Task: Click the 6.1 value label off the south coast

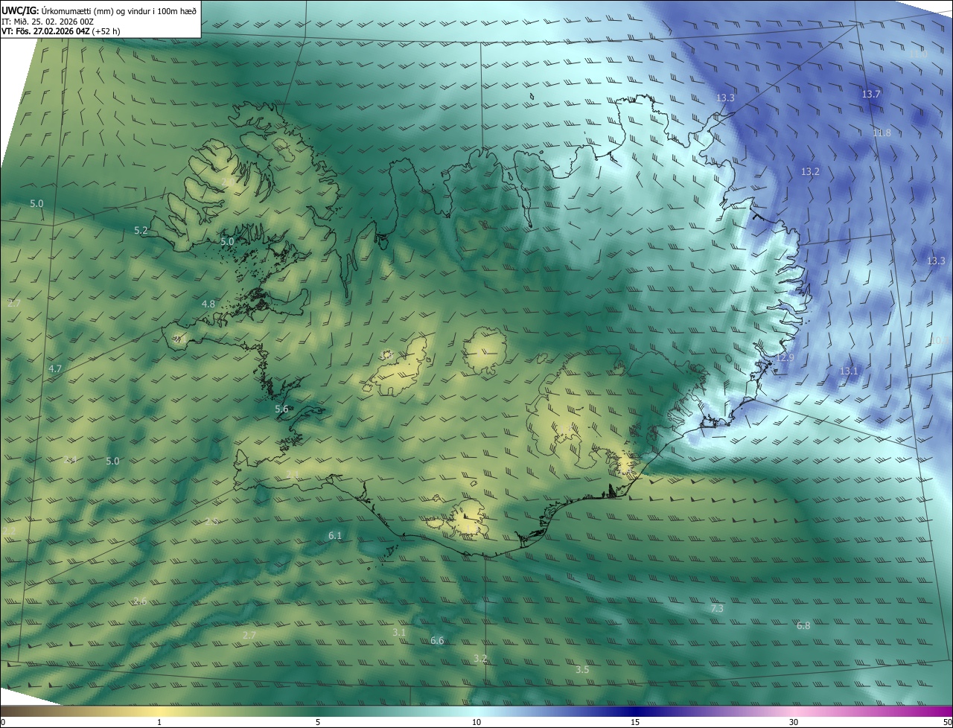Action: (335, 535)
